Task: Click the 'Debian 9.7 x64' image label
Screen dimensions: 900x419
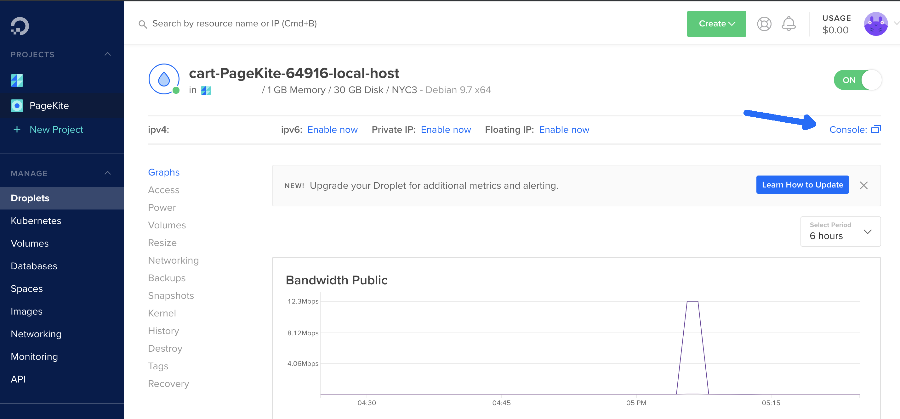Action: (458, 90)
